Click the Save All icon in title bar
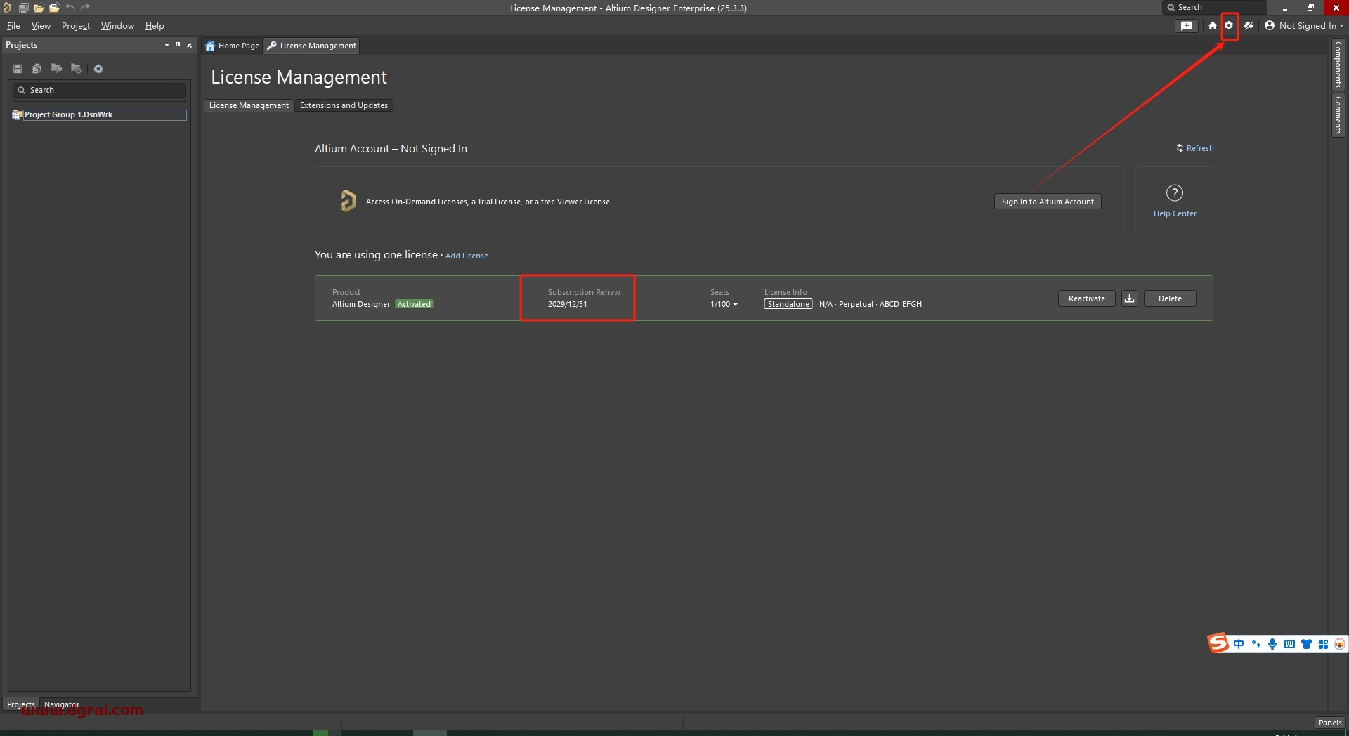 23,8
